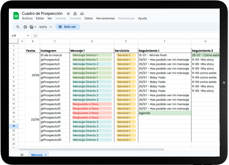Open the filter views table icon
Screen dimensions: 229x165
[x=32, y=27]
